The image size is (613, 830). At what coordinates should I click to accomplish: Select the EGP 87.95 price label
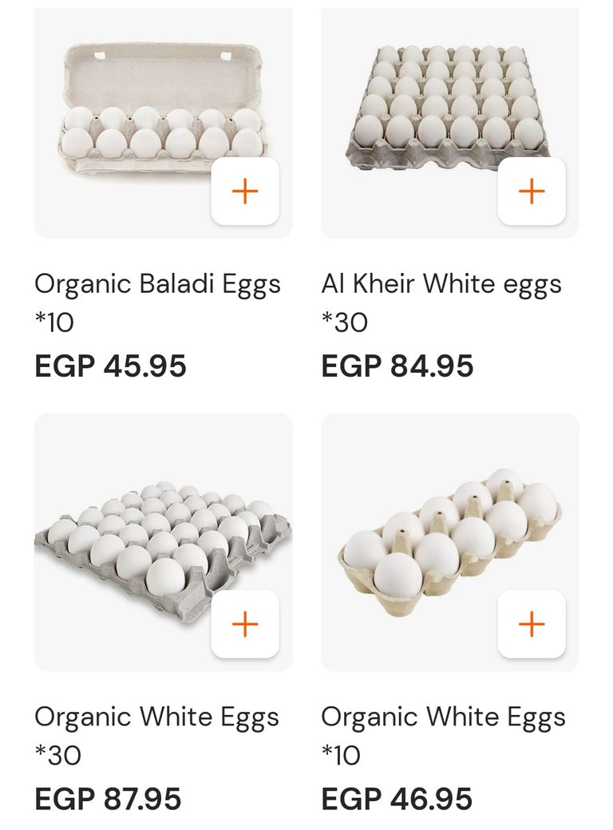108,799
